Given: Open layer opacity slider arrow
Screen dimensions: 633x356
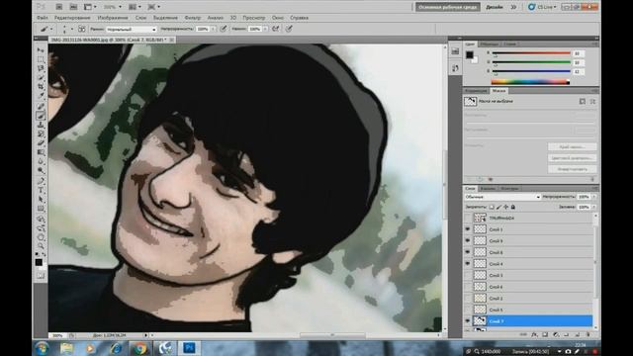Looking at the screenshot, I should [593, 197].
